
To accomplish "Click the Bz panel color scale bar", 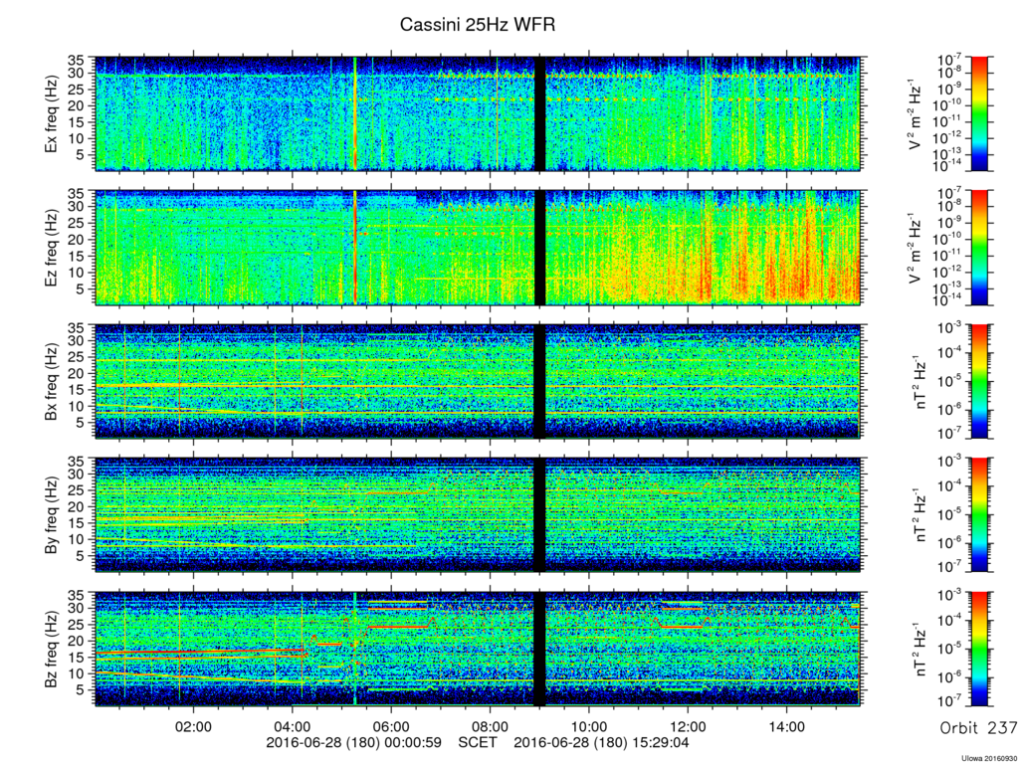I will (979, 649).
